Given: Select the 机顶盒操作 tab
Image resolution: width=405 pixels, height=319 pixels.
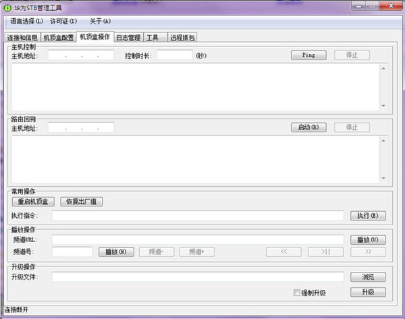Looking at the screenshot, I should coord(95,37).
